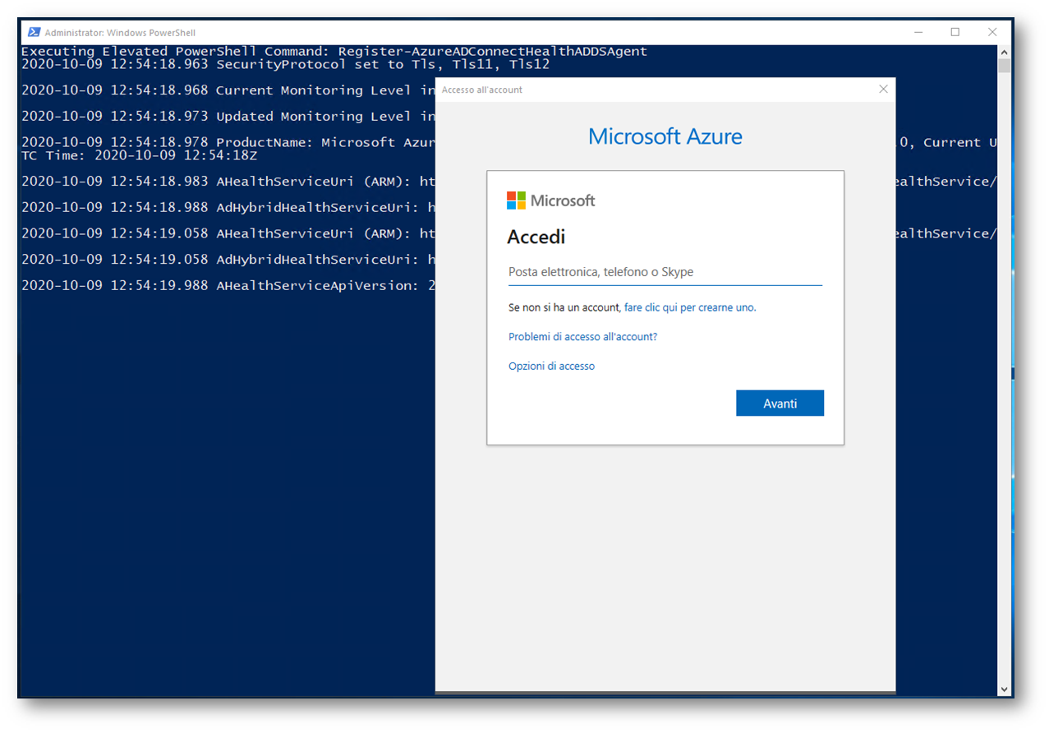1049x733 pixels.
Task: Click the 'Executing Elevated PowerShell Command' line
Action: [x=334, y=51]
